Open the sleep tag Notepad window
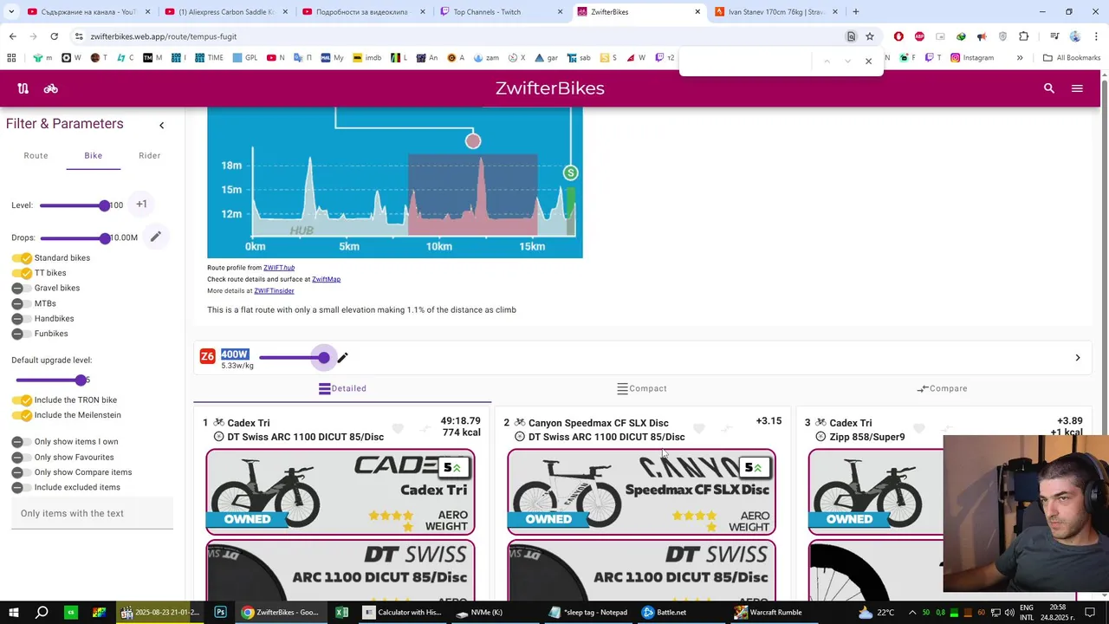Image resolution: width=1109 pixels, height=624 pixels. click(588, 612)
